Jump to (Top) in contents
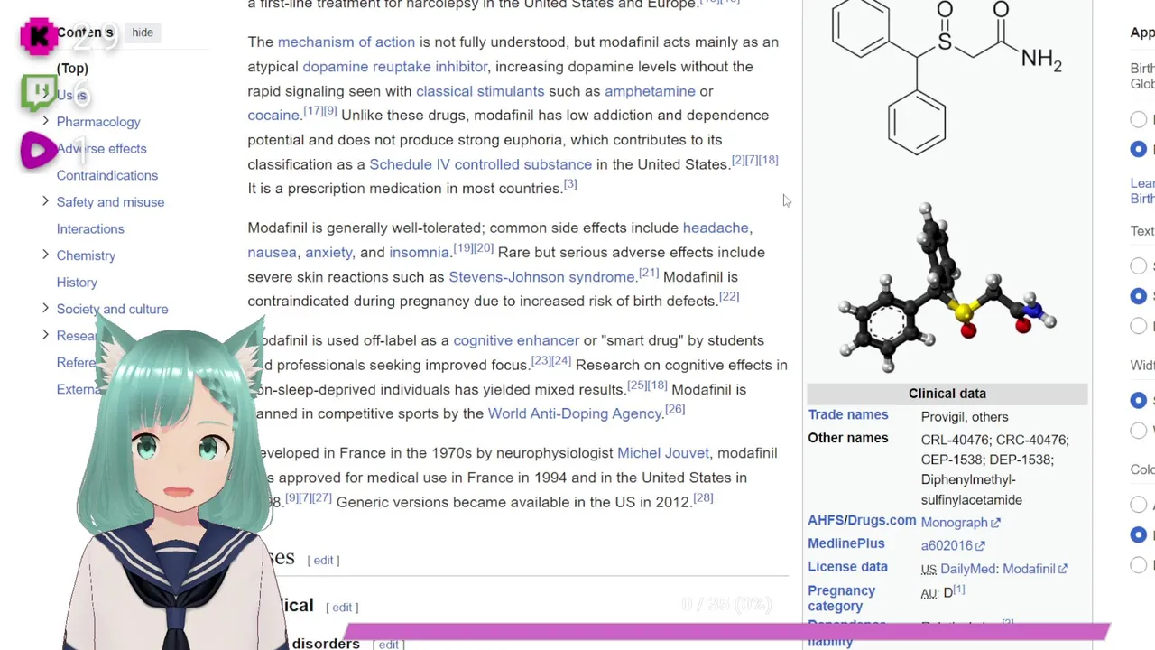This screenshot has width=1155, height=650. (x=72, y=69)
